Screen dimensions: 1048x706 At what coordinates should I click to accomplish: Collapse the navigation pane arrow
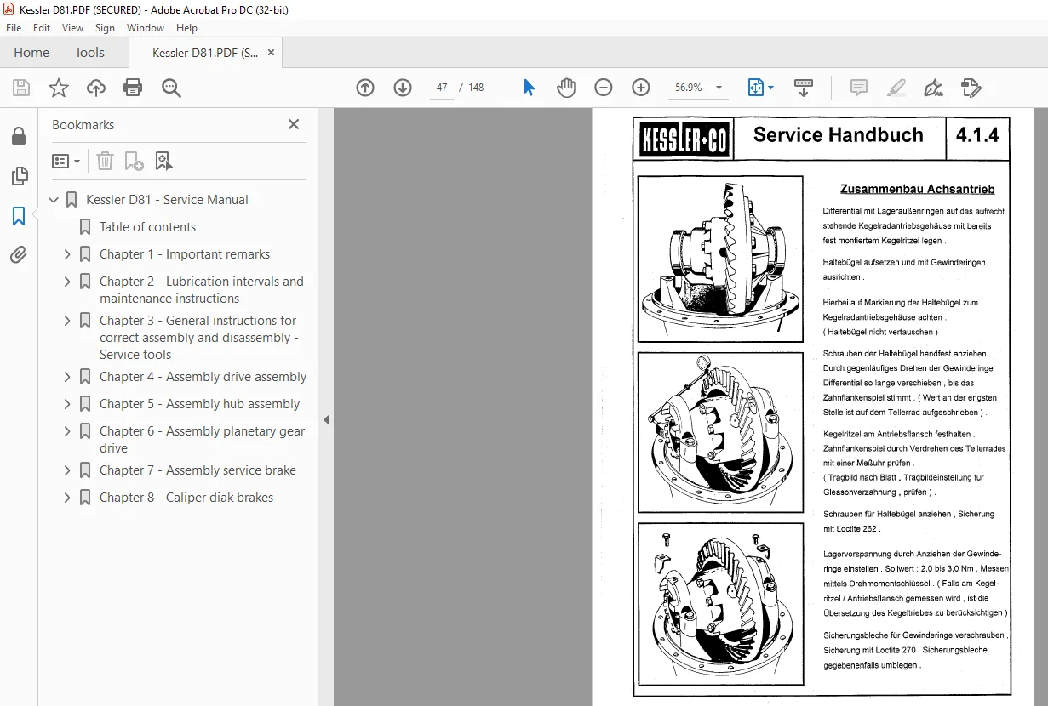(x=326, y=419)
